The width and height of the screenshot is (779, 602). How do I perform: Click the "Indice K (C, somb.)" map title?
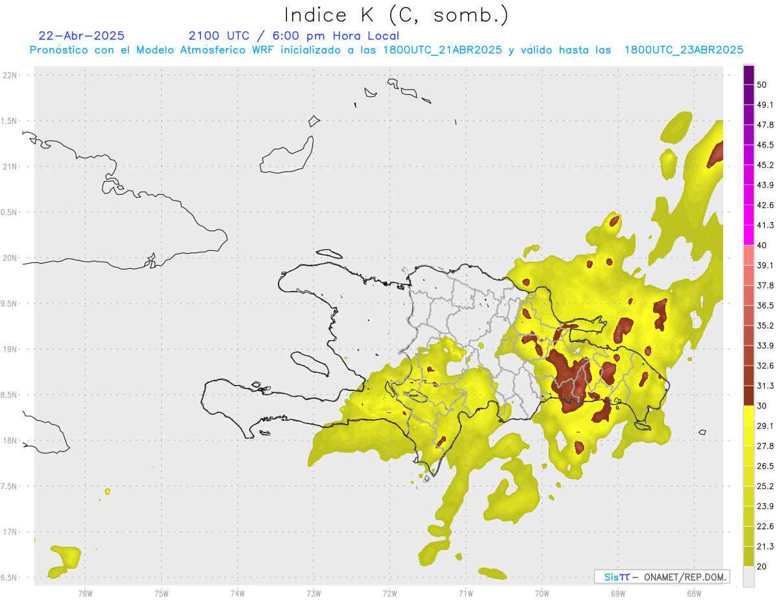pos(396,15)
